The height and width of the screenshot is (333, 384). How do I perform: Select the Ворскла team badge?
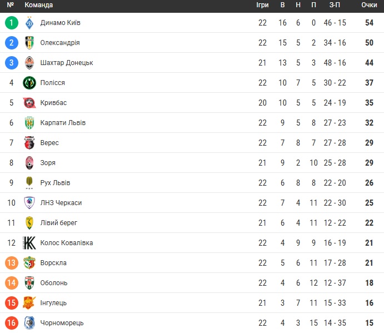point(29,263)
